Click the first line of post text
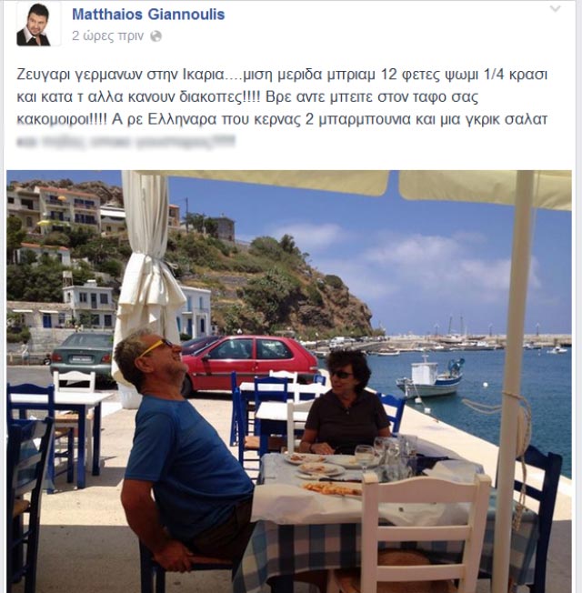The height and width of the screenshot is (593, 582). click(x=282, y=75)
